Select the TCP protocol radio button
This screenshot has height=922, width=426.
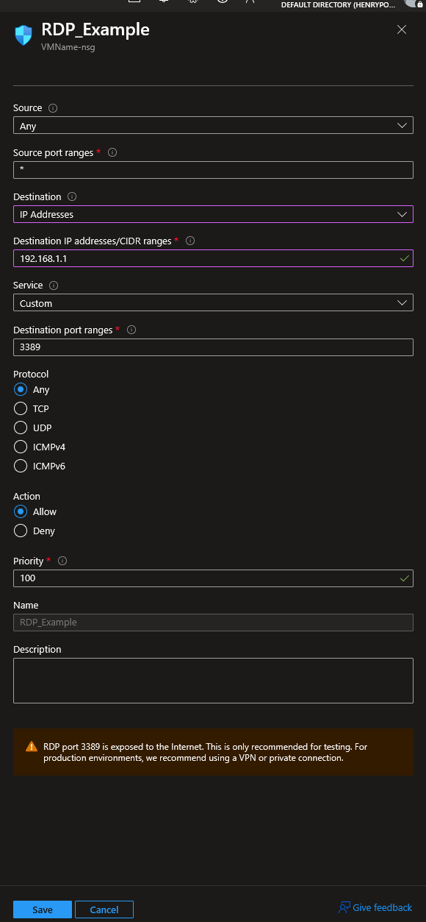[21, 408]
